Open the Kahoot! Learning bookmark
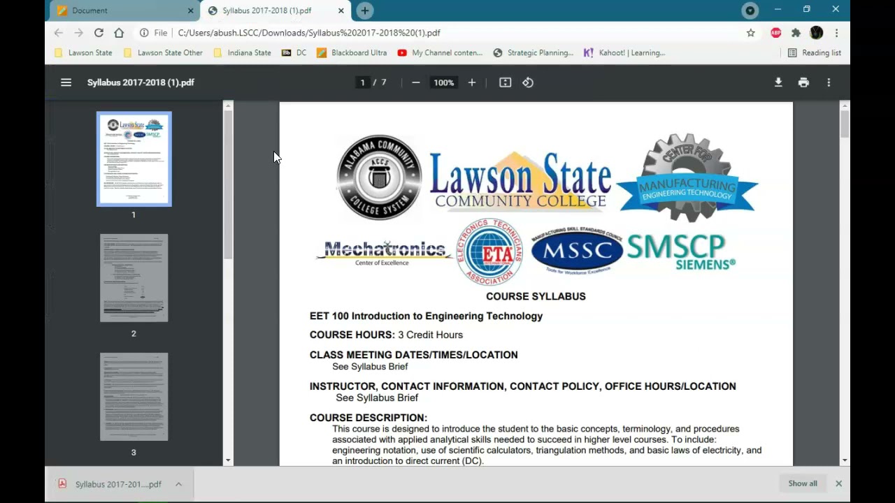The width and height of the screenshot is (895, 503). click(x=624, y=53)
